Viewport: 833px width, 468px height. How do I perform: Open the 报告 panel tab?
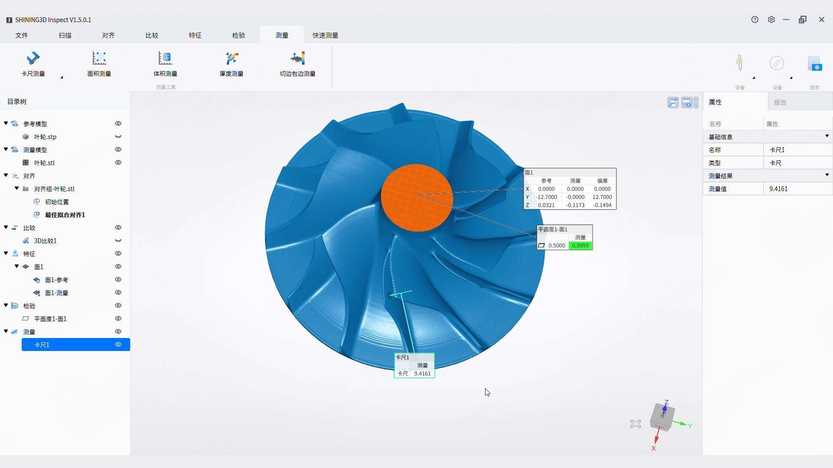(780, 102)
